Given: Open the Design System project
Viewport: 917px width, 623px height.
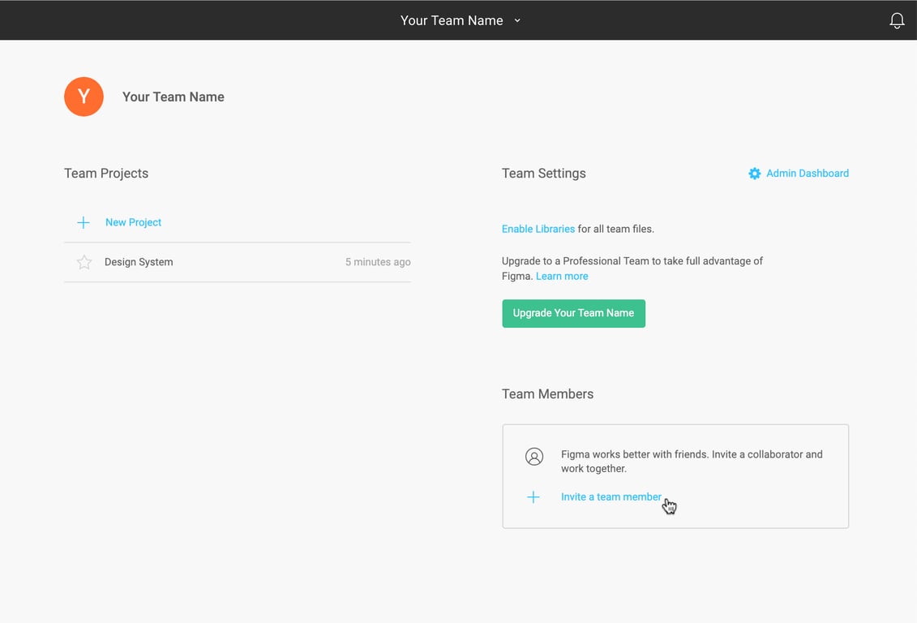Looking at the screenshot, I should tap(139, 262).
